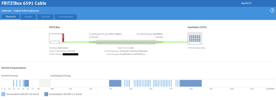This screenshot has height=100, width=276.
Task: Click the Verwendeter DOCSIS 3.0-Kanal legend text
Action: [x=22, y=94]
